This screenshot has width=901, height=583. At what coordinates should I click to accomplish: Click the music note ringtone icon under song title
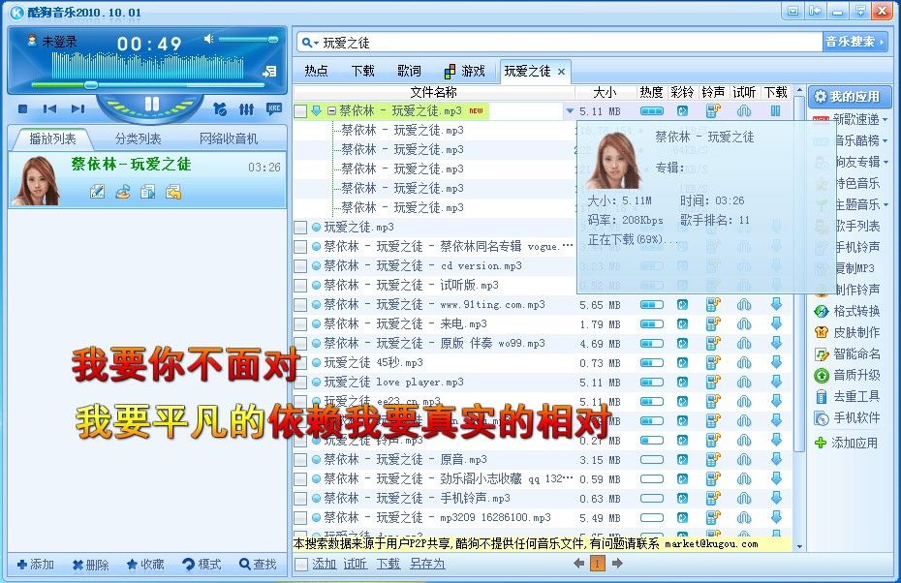(x=122, y=192)
